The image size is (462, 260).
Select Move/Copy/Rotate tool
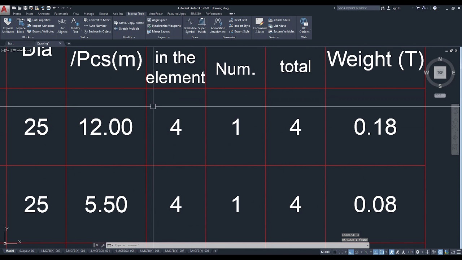tap(129, 23)
